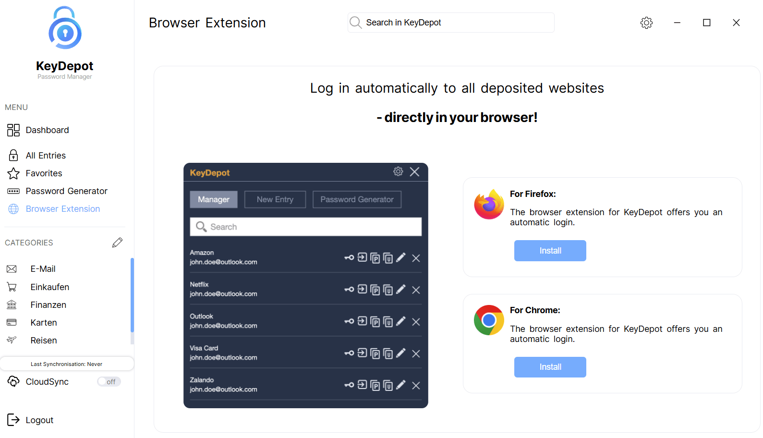Click the padlock icon beside All Entries
The width and height of the screenshot is (763, 438).
tap(13, 155)
